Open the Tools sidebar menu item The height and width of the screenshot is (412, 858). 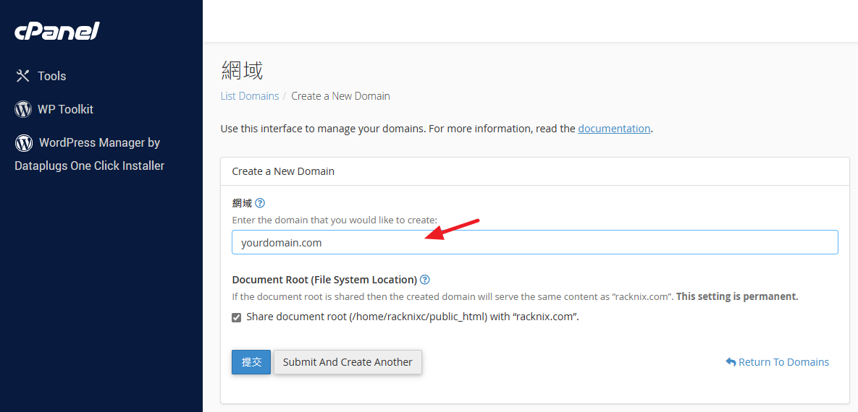coord(51,76)
